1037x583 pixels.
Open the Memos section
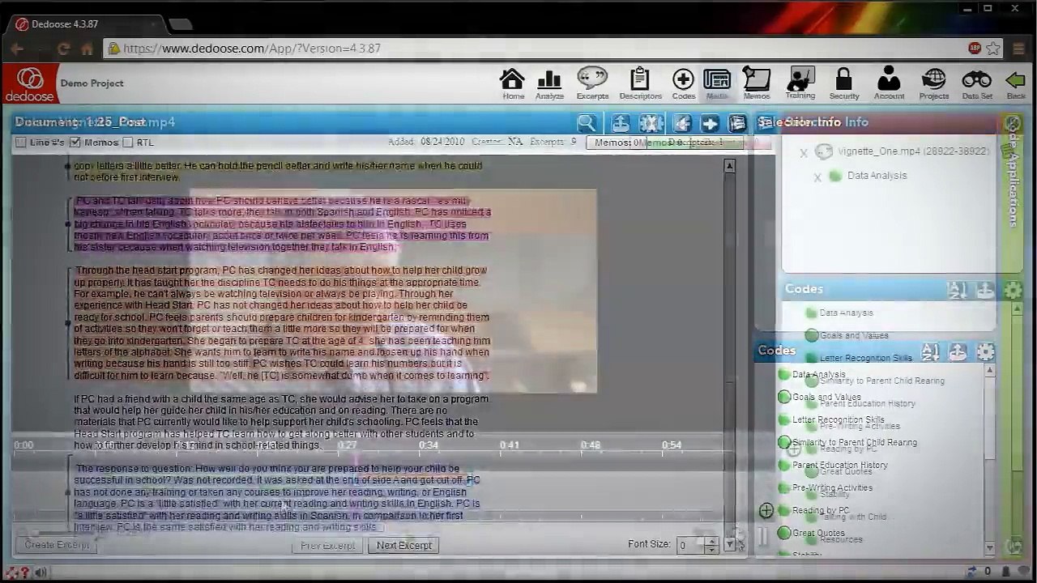(x=757, y=84)
